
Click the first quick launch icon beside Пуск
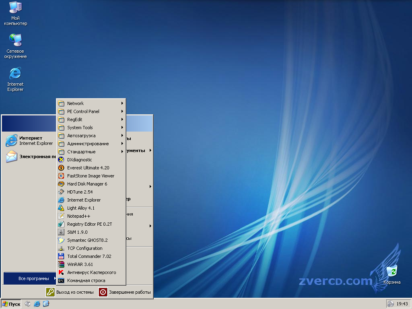28,304
